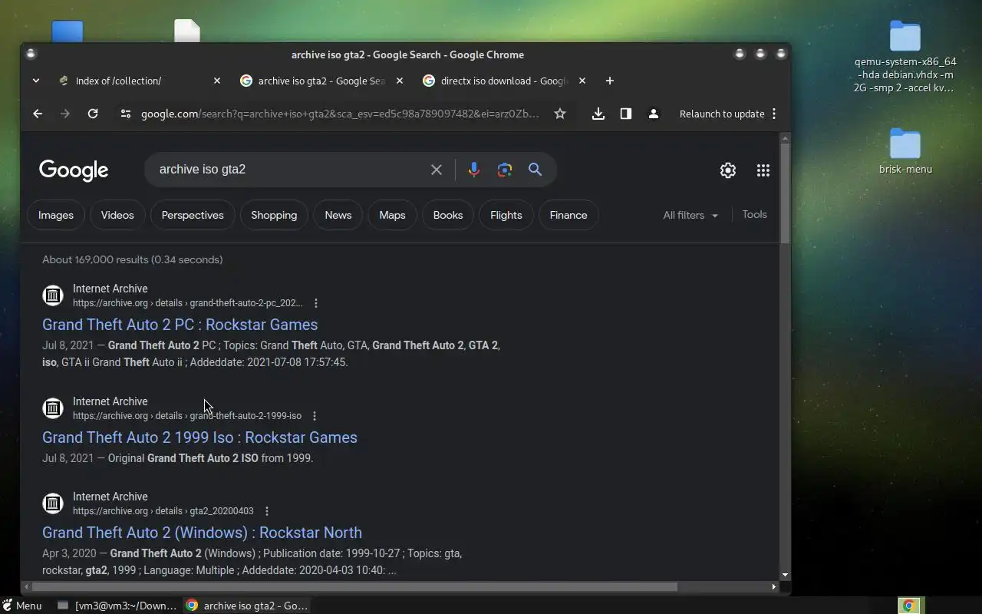Click the horizontal page scrollbar

click(353, 586)
